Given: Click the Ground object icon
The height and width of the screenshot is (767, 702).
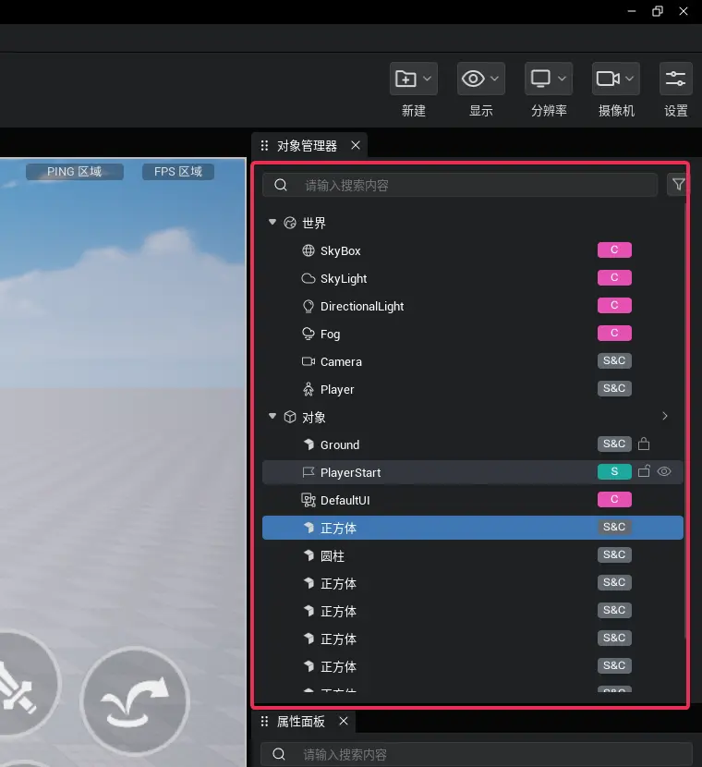Looking at the screenshot, I should tap(309, 444).
